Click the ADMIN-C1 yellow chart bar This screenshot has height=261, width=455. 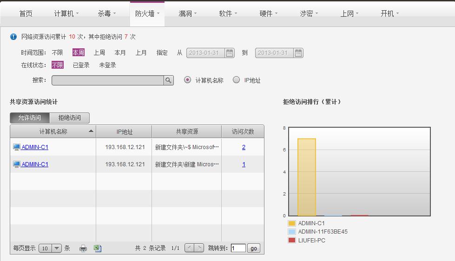point(307,177)
